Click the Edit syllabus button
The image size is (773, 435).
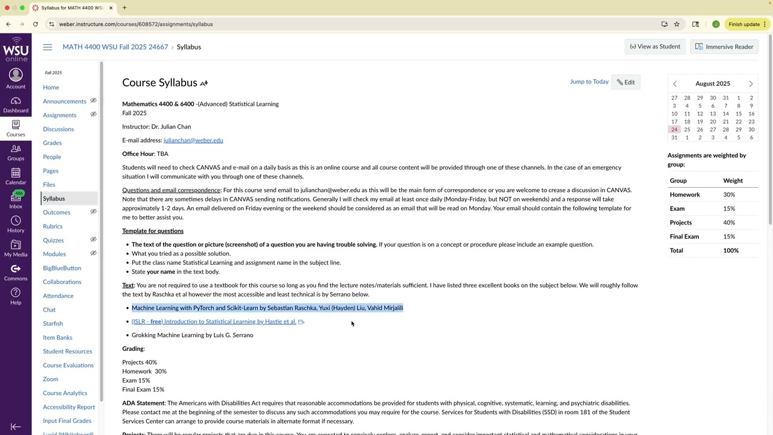click(626, 82)
